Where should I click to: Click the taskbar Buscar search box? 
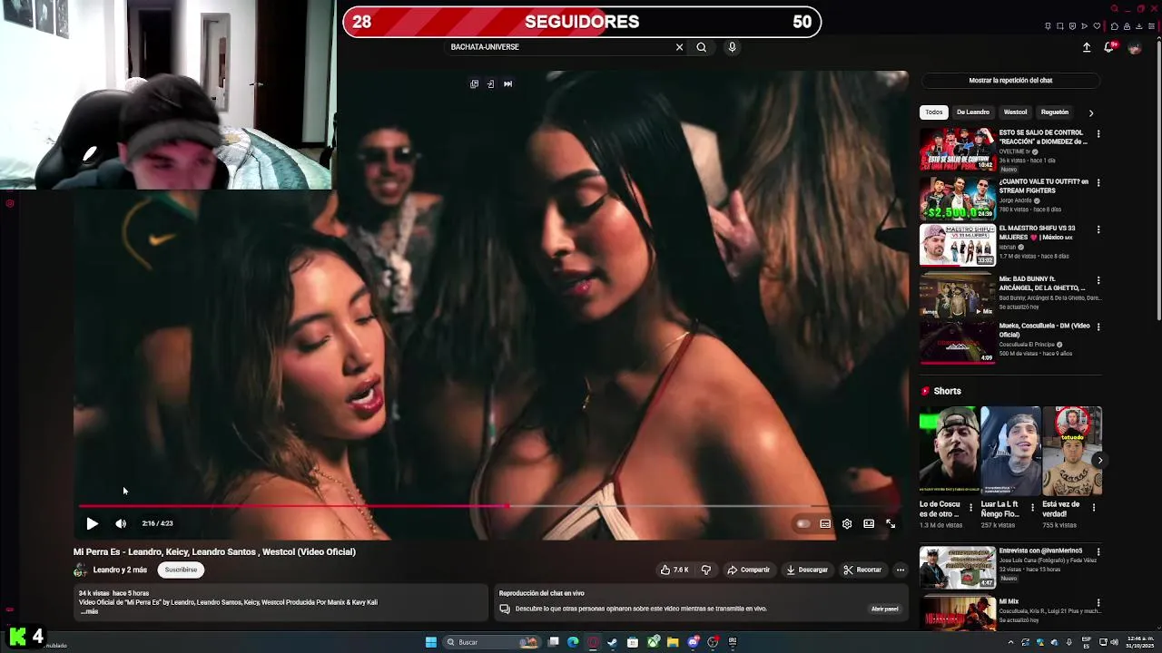493,642
